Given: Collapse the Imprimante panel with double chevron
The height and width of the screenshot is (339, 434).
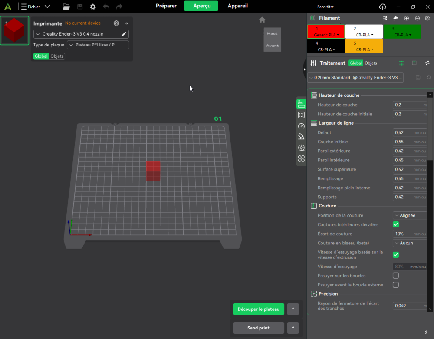Looking at the screenshot, I should coord(127,23).
